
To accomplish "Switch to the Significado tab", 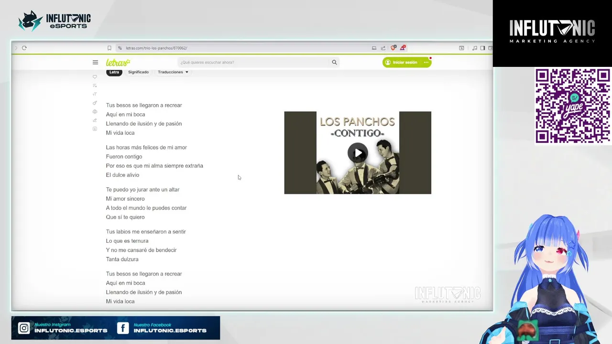I will [x=138, y=72].
